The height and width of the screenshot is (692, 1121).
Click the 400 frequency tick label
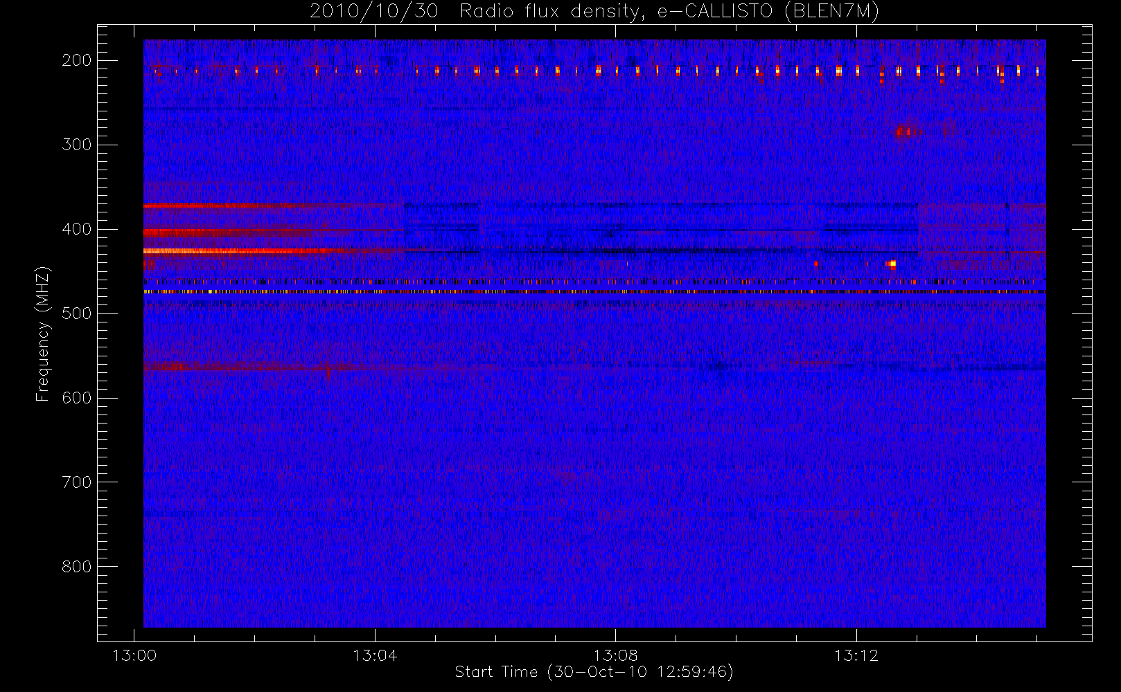point(77,229)
